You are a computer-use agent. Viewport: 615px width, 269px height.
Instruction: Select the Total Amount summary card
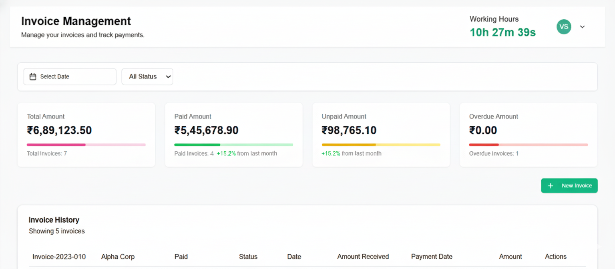click(86, 134)
